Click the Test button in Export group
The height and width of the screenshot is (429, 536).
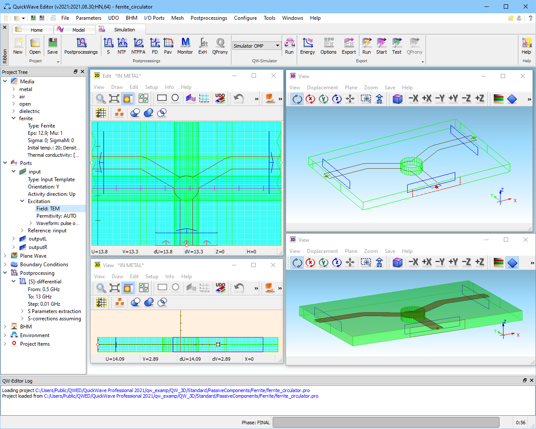[x=397, y=46]
